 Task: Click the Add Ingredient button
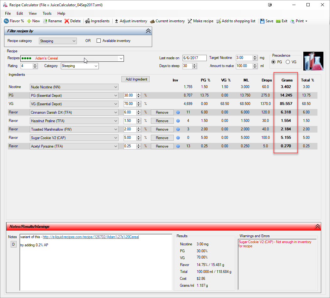(x=136, y=79)
